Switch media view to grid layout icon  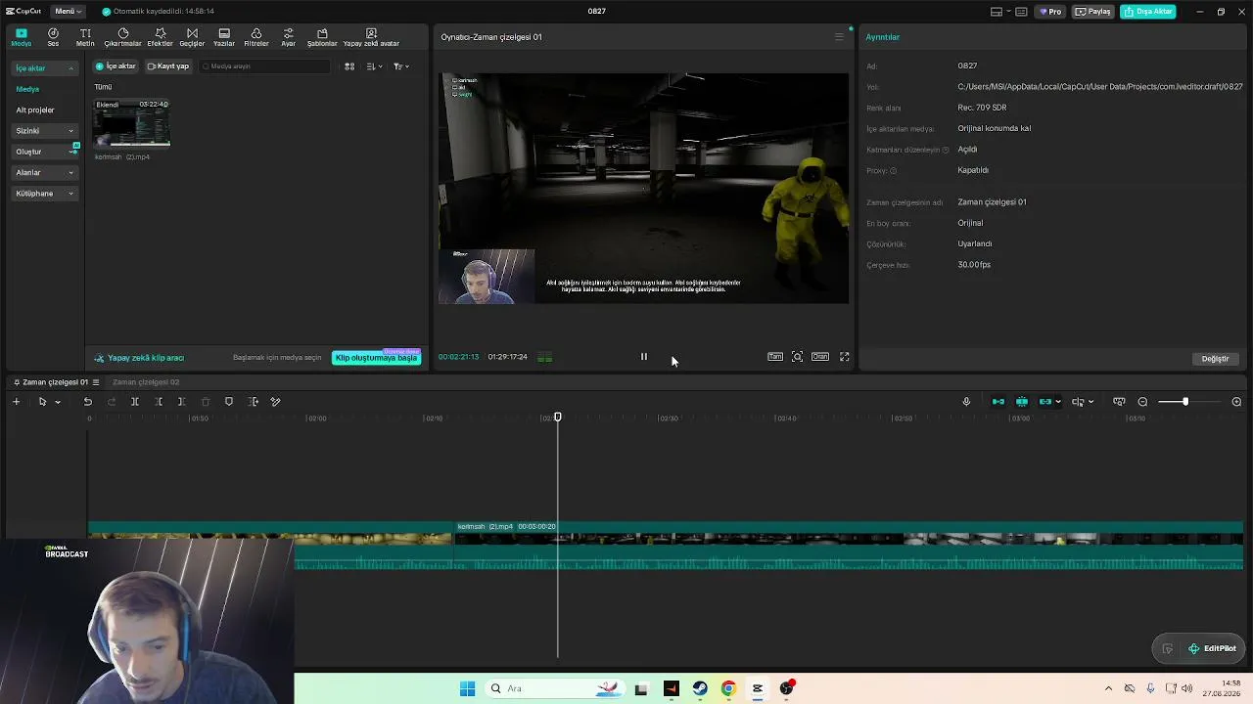point(349,66)
